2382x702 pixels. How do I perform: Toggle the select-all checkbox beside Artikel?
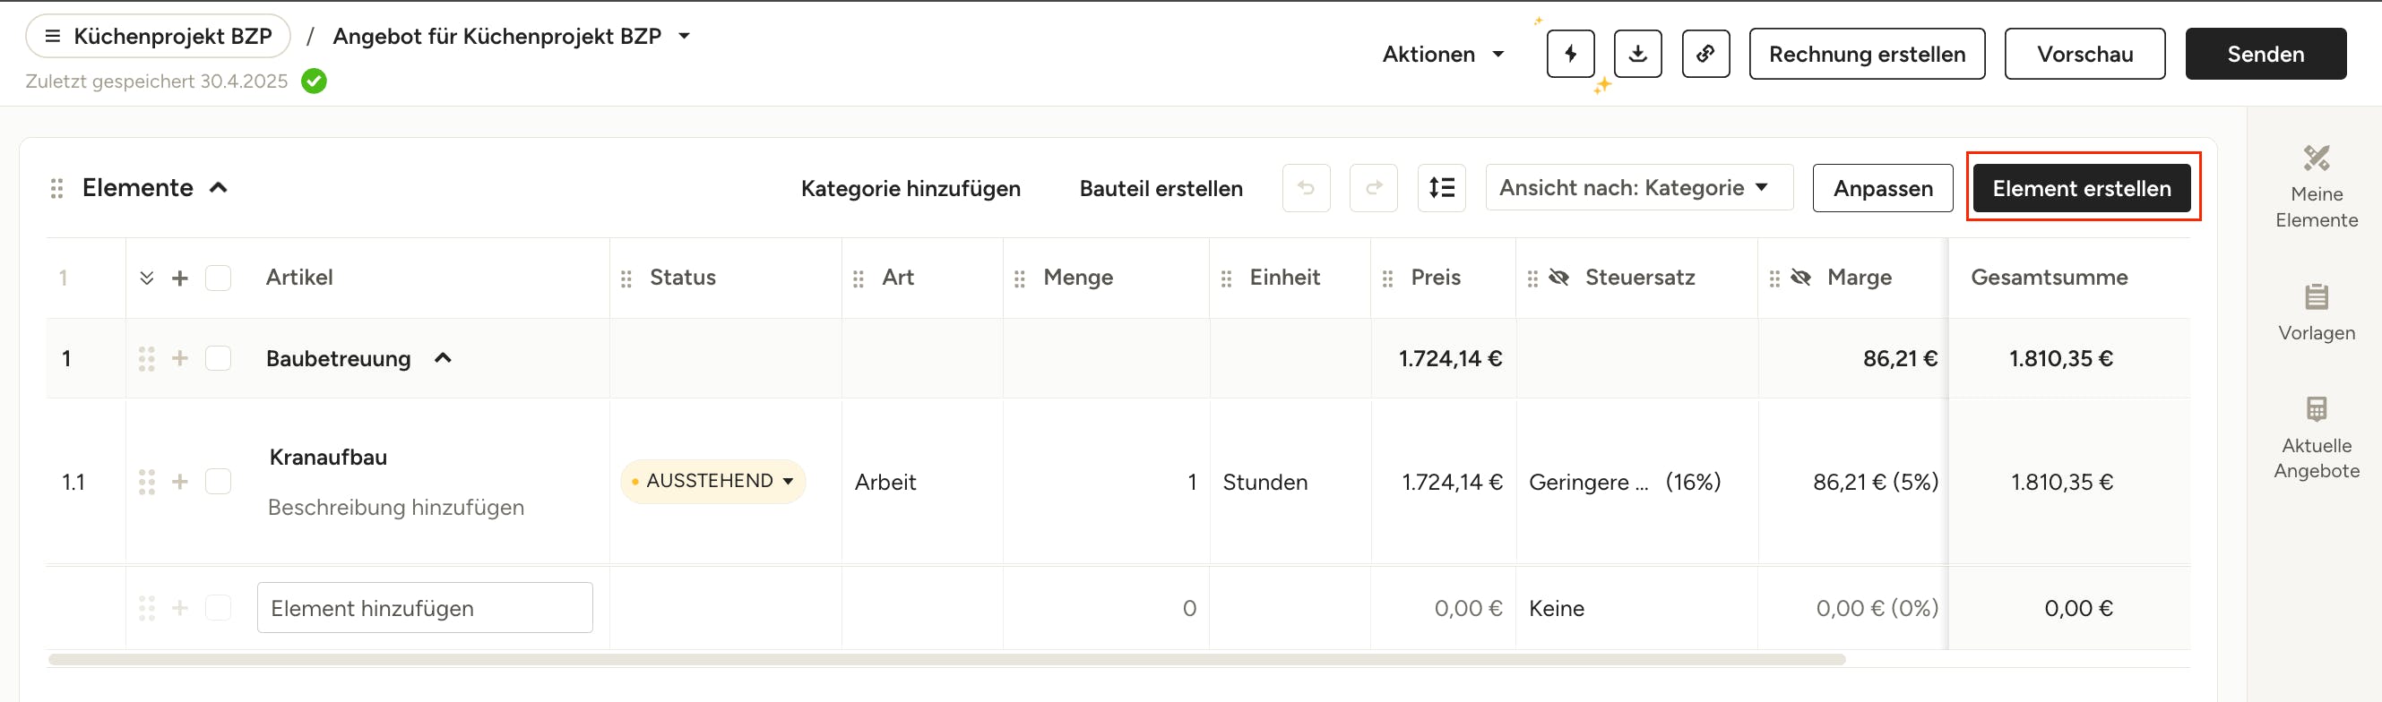click(x=219, y=278)
